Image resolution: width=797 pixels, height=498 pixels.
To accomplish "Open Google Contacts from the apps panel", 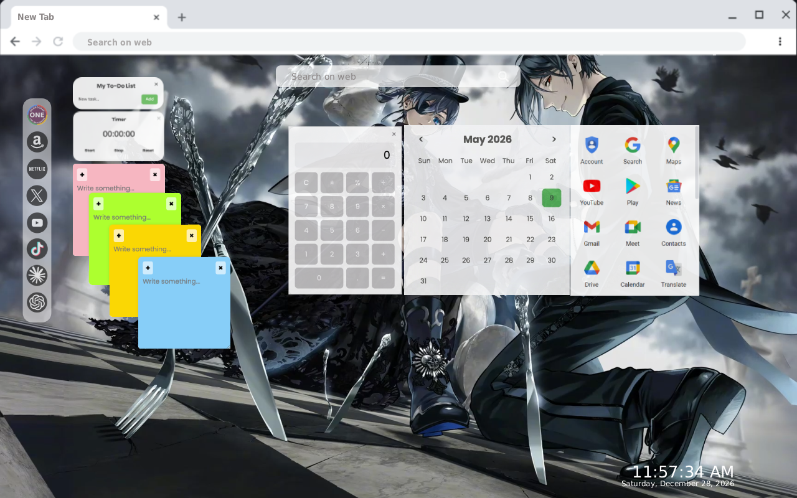I will pos(674,233).
